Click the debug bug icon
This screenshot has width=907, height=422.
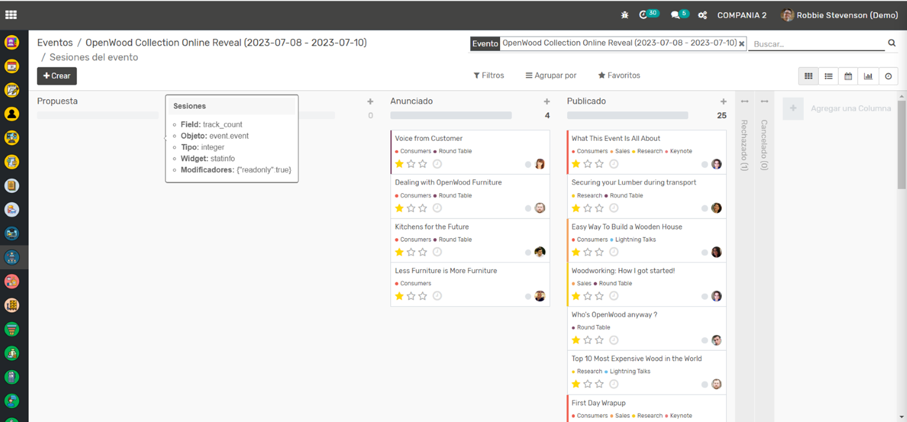(x=624, y=15)
